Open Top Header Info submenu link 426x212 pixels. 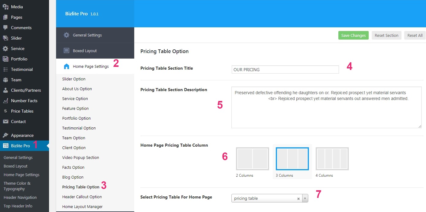click(x=18, y=206)
